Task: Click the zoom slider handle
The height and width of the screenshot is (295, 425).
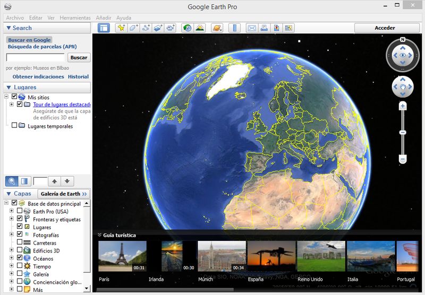Action: [403, 132]
